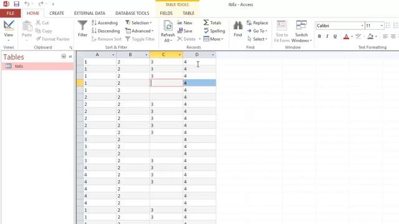This screenshot has height=224, width=399.
Task: Customize the Quick Access Toolbar dropdown
Action: pos(53,4)
